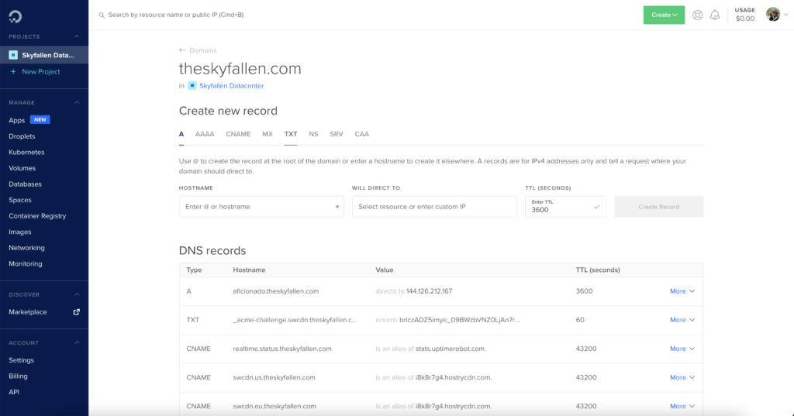Screen dimensions: 794x416
Task: Open the support lifebuoy icon
Action: (x=698, y=15)
